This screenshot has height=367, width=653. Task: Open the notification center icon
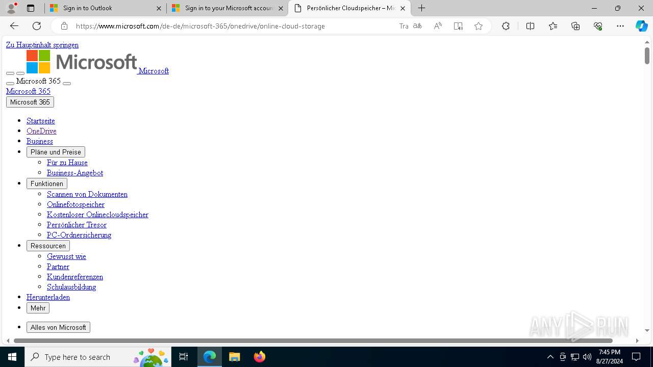point(636,357)
